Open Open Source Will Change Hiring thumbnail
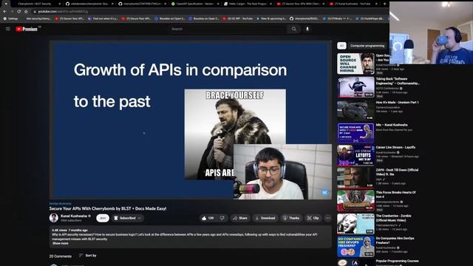This screenshot has width=473, height=266. pos(355,64)
